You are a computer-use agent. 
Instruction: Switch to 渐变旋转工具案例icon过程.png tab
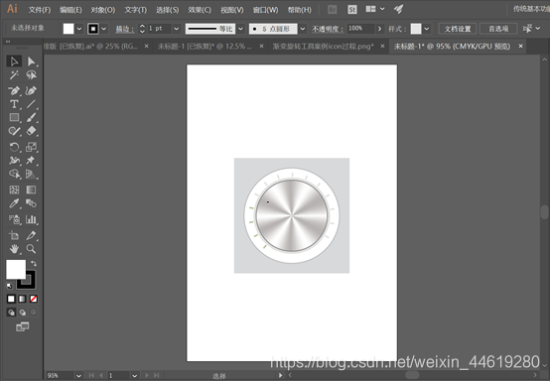(323, 47)
